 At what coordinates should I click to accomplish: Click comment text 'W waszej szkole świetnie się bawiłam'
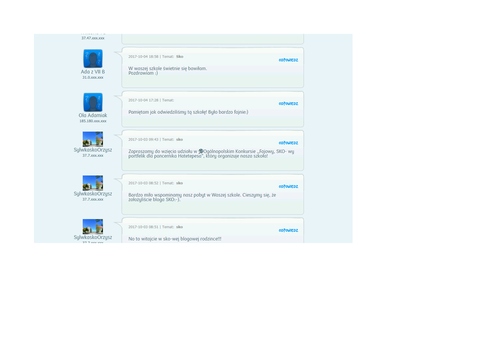[168, 69]
